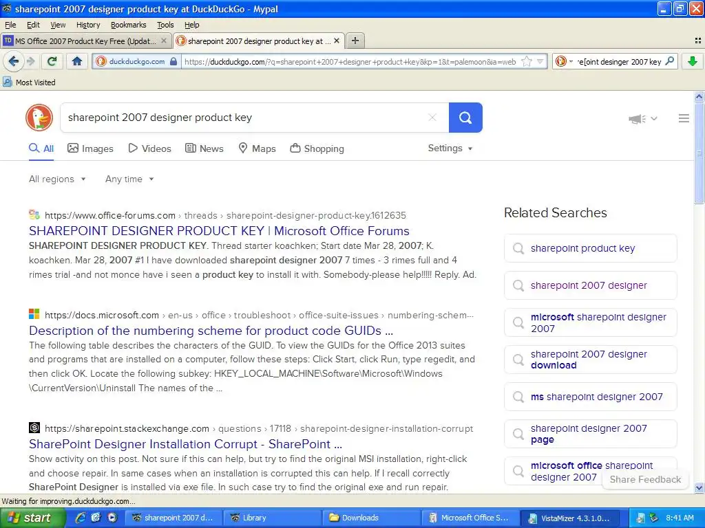Select related search sharepoint 2007 designer download
705x528 pixels.
tap(590, 360)
